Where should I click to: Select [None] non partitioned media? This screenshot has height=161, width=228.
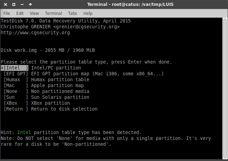pyautogui.click(x=16, y=91)
